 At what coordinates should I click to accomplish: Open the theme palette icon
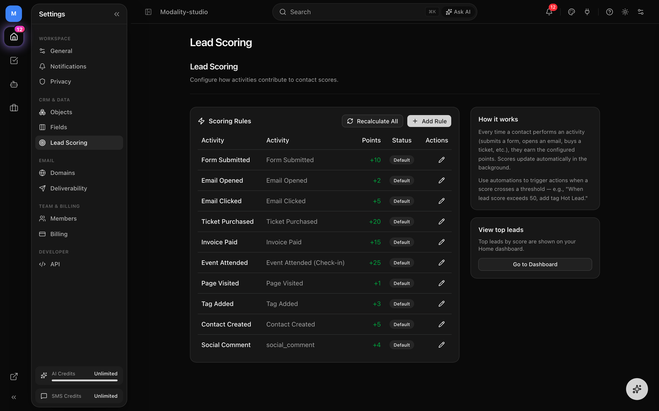pos(571,12)
